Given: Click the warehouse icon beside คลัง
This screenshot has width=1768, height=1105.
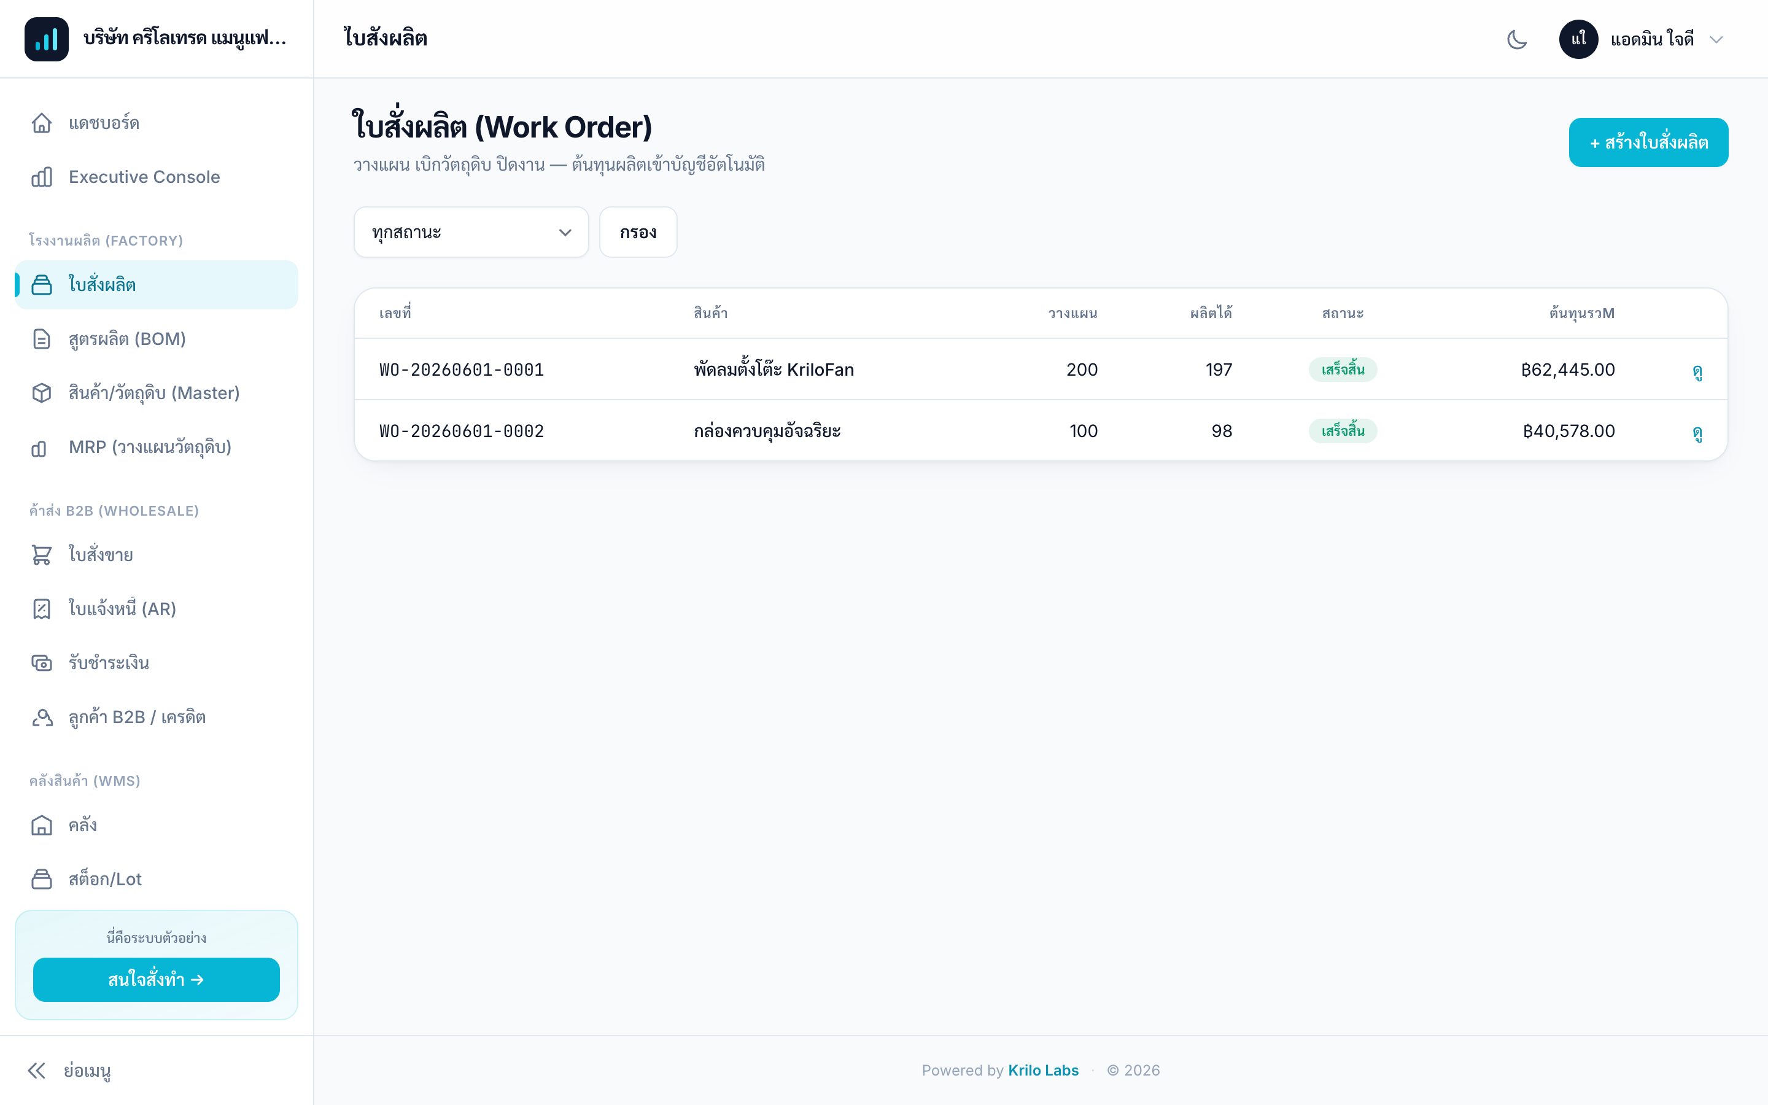Looking at the screenshot, I should [x=42, y=825].
